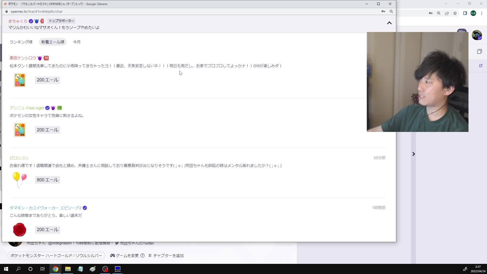The height and width of the screenshot is (274, 487).
Task: Select the 新着エール順 tab
Action: coord(53,42)
